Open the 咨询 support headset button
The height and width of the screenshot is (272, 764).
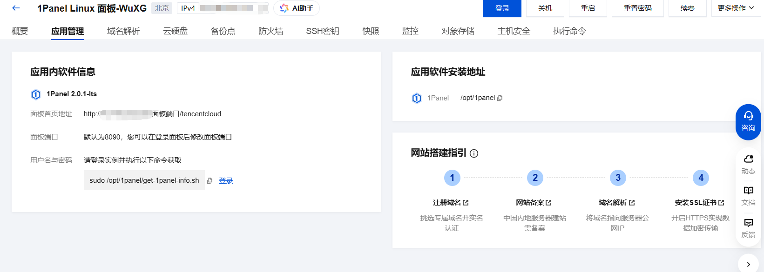tap(748, 121)
